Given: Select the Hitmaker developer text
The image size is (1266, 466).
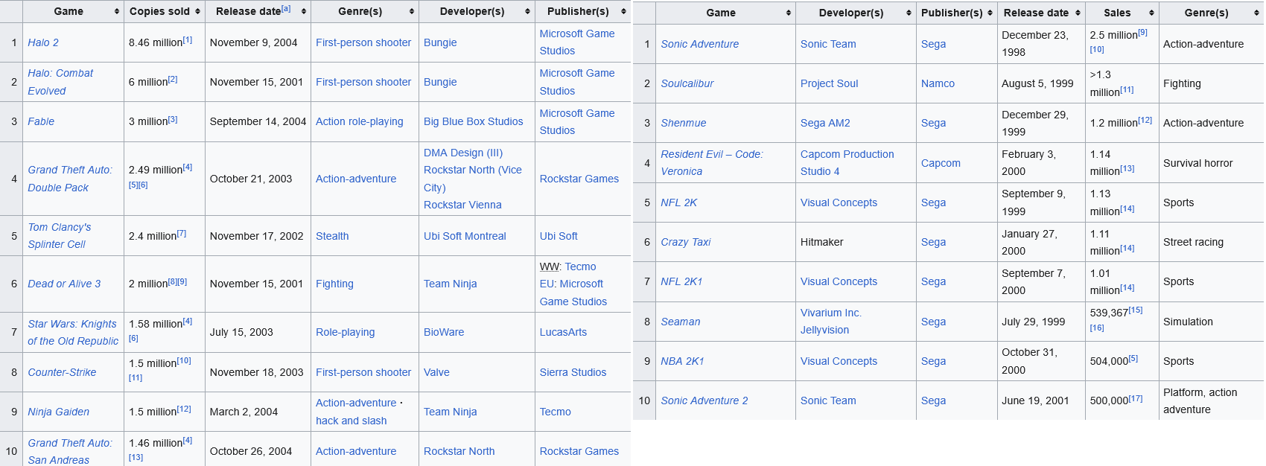Looking at the screenshot, I should (x=822, y=242).
